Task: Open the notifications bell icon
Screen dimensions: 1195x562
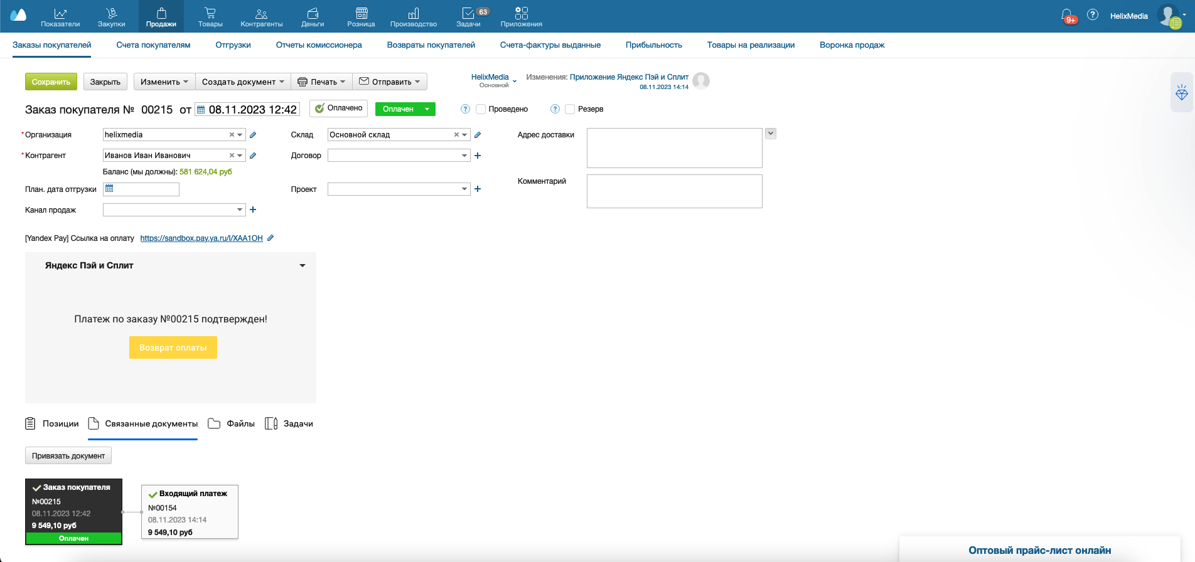Action: pos(1067,15)
